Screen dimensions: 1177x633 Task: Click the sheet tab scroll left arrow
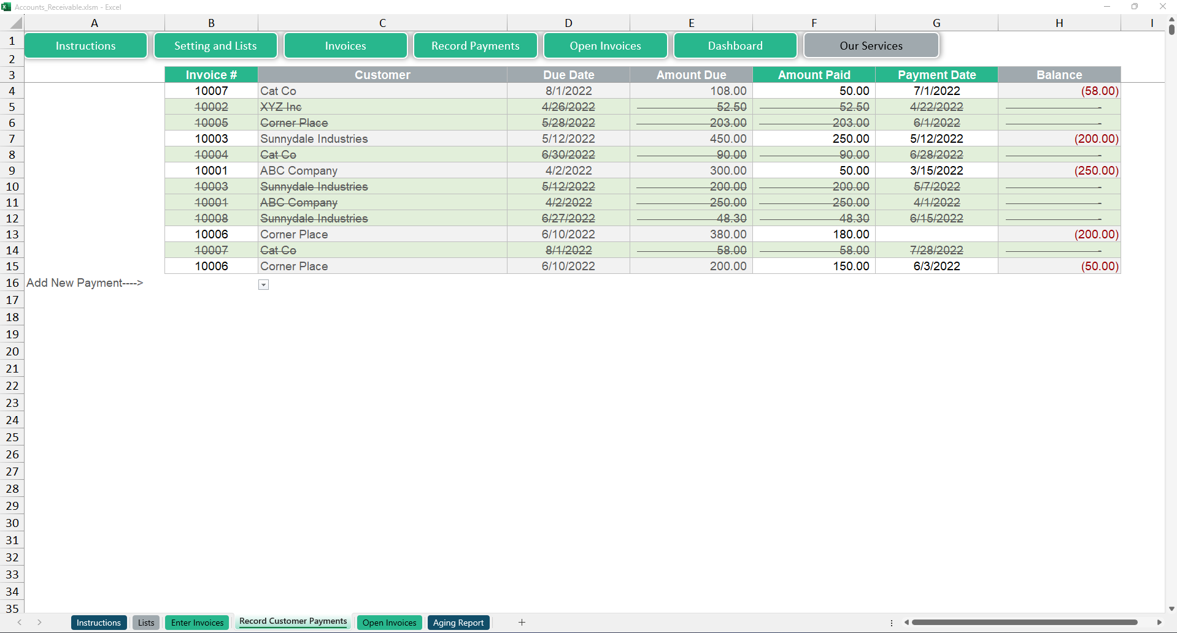click(x=20, y=623)
